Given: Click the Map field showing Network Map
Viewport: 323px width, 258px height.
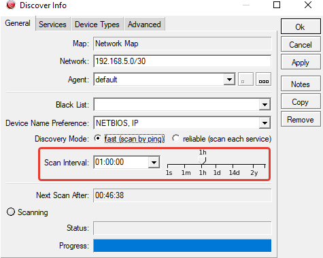Looking at the screenshot, I should pos(182,44).
